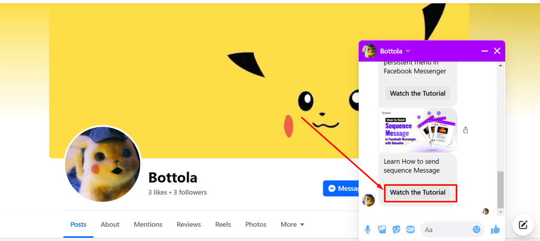Open the Reviews tab
Screen dimensions: 540x241
189,224
